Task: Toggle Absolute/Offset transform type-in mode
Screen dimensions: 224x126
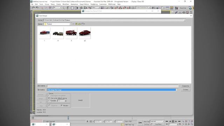Action: [x=91, y=121]
